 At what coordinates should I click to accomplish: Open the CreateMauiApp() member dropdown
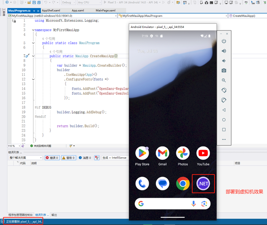(x=248, y=16)
